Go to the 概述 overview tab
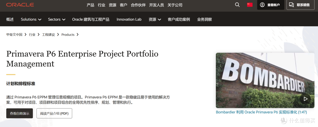This screenshot has height=127, width=318. 10,19
